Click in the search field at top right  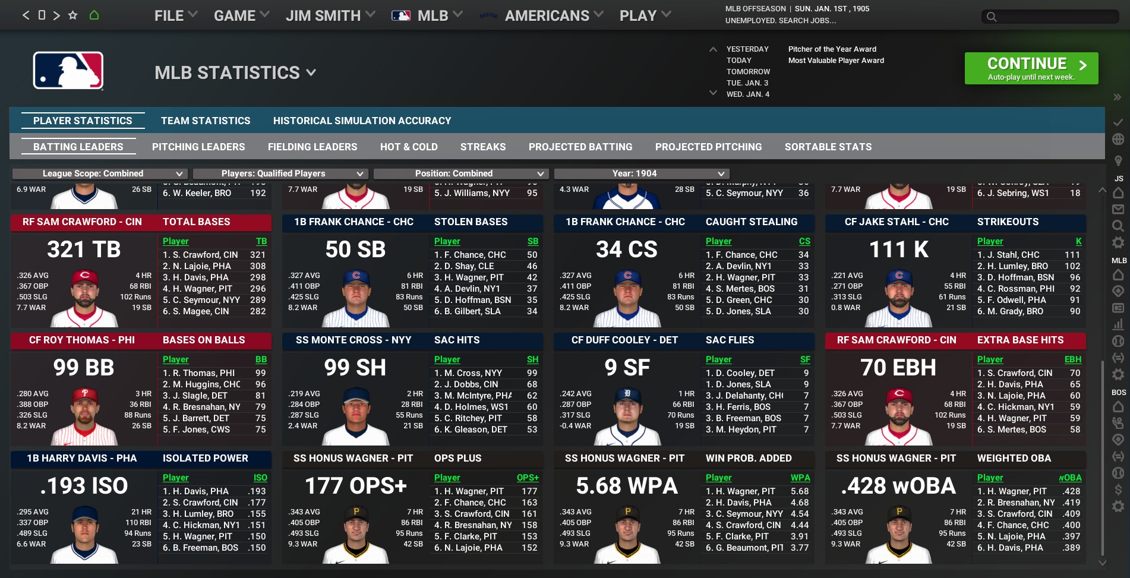[1050, 16]
